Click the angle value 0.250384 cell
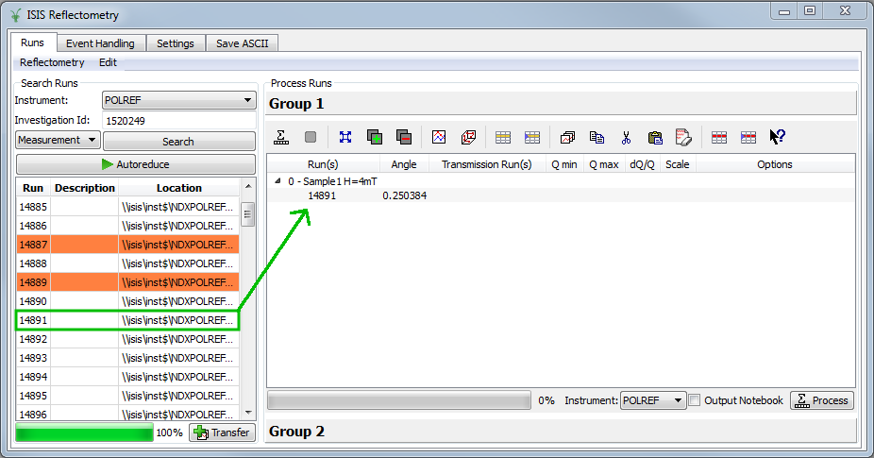This screenshot has height=458, width=874. (x=405, y=195)
